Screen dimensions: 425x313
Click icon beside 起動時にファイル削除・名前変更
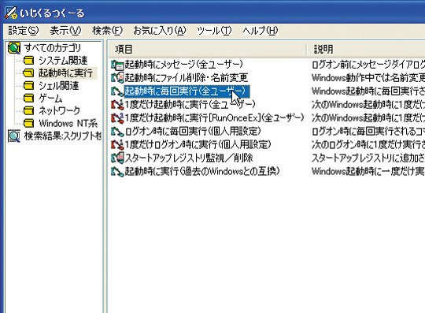pos(117,77)
